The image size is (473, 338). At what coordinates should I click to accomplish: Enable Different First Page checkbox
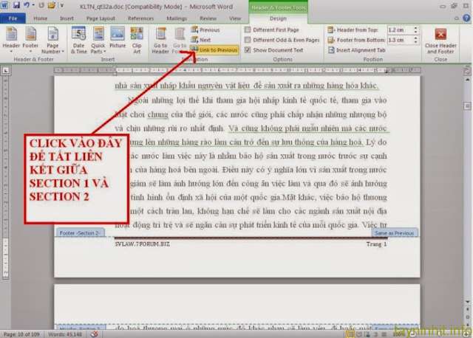(x=248, y=30)
